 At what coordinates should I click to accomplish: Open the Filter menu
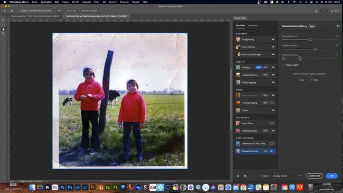(x=96, y=2)
